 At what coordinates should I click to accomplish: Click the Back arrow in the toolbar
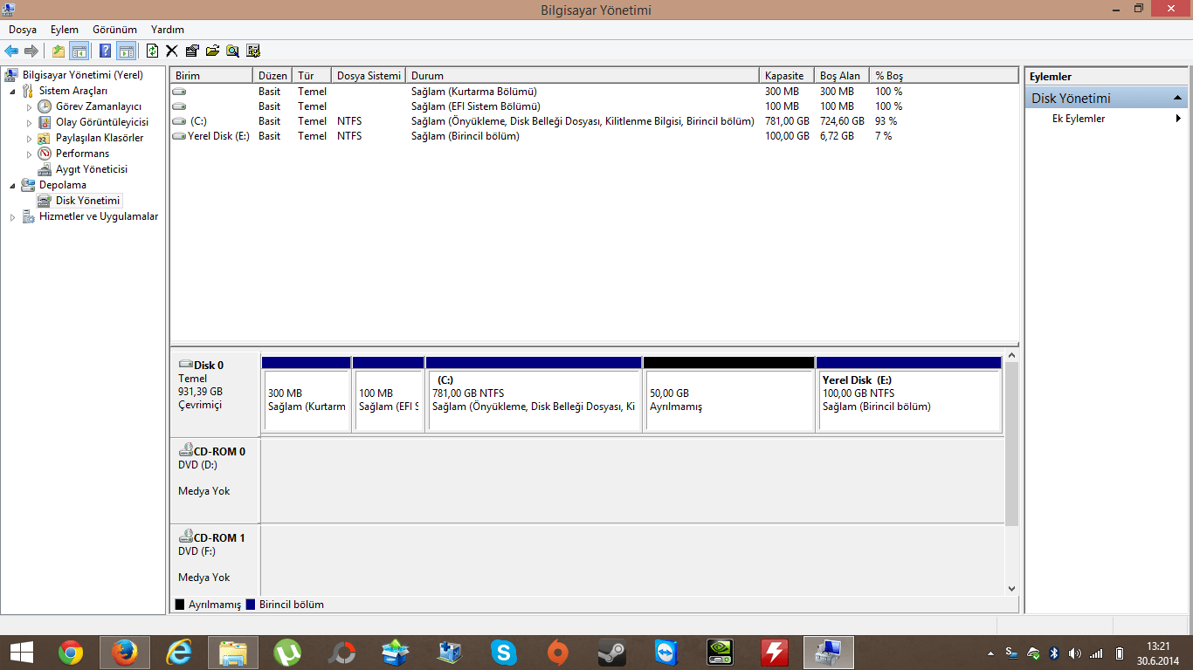click(12, 51)
